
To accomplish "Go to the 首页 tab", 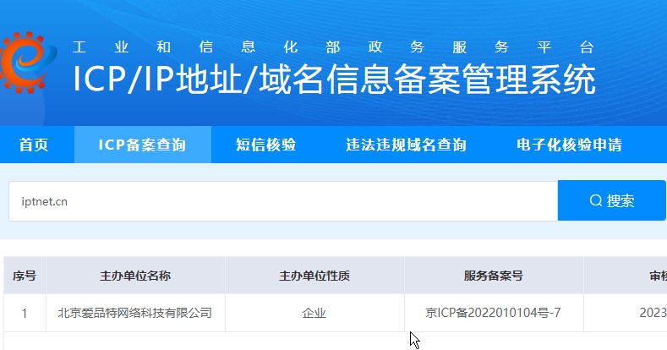I will (x=34, y=145).
